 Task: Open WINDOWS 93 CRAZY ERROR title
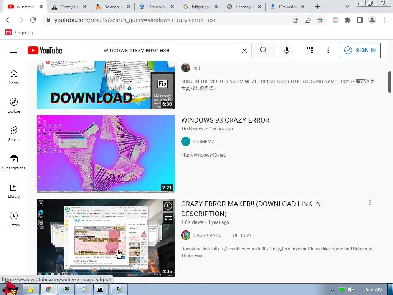225,120
